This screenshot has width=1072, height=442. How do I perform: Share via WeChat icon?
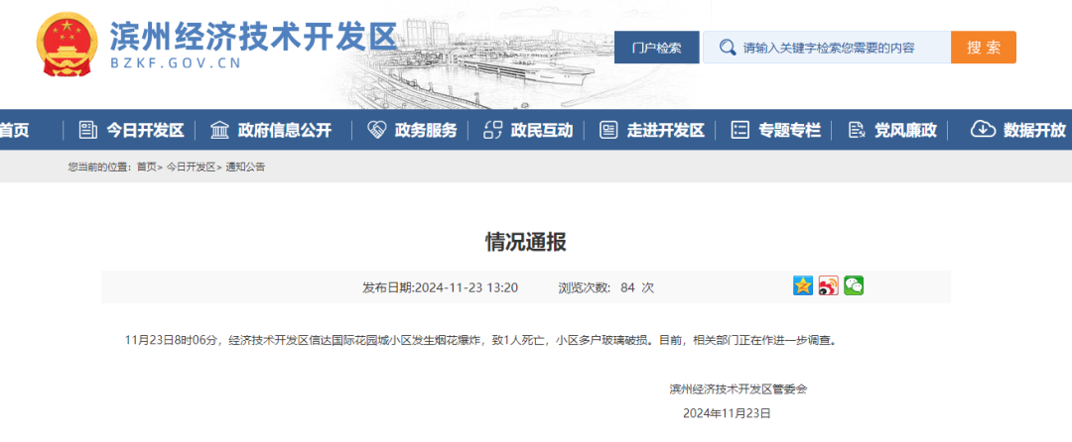(854, 285)
